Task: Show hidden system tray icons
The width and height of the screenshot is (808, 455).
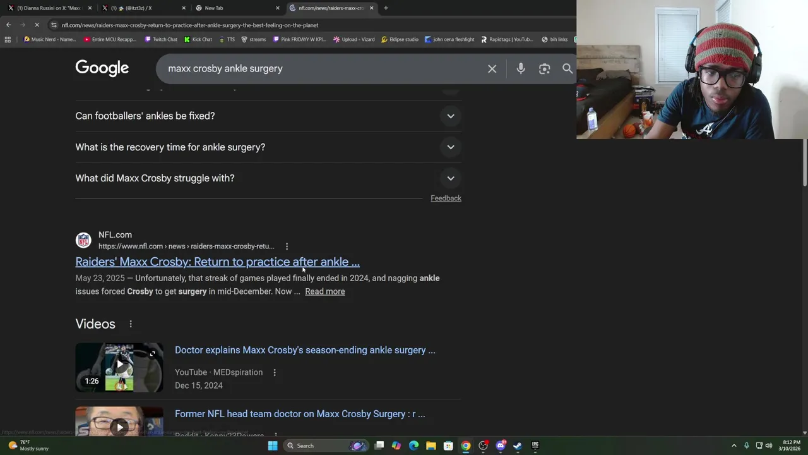Action: pyautogui.click(x=734, y=446)
